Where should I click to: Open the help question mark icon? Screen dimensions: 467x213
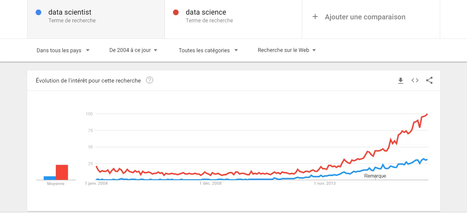click(x=150, y=80)
